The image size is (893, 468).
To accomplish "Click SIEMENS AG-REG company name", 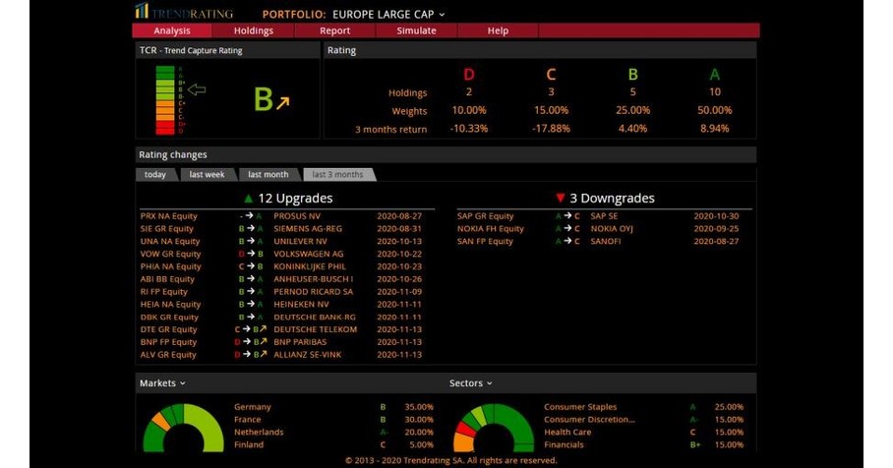I will 308,229.
